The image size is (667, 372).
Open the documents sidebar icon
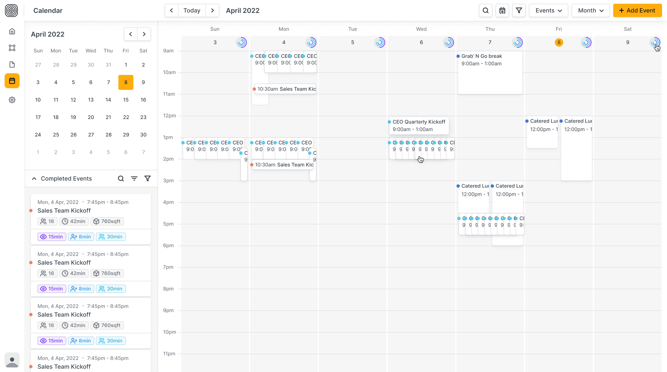(x=12, y=65)
